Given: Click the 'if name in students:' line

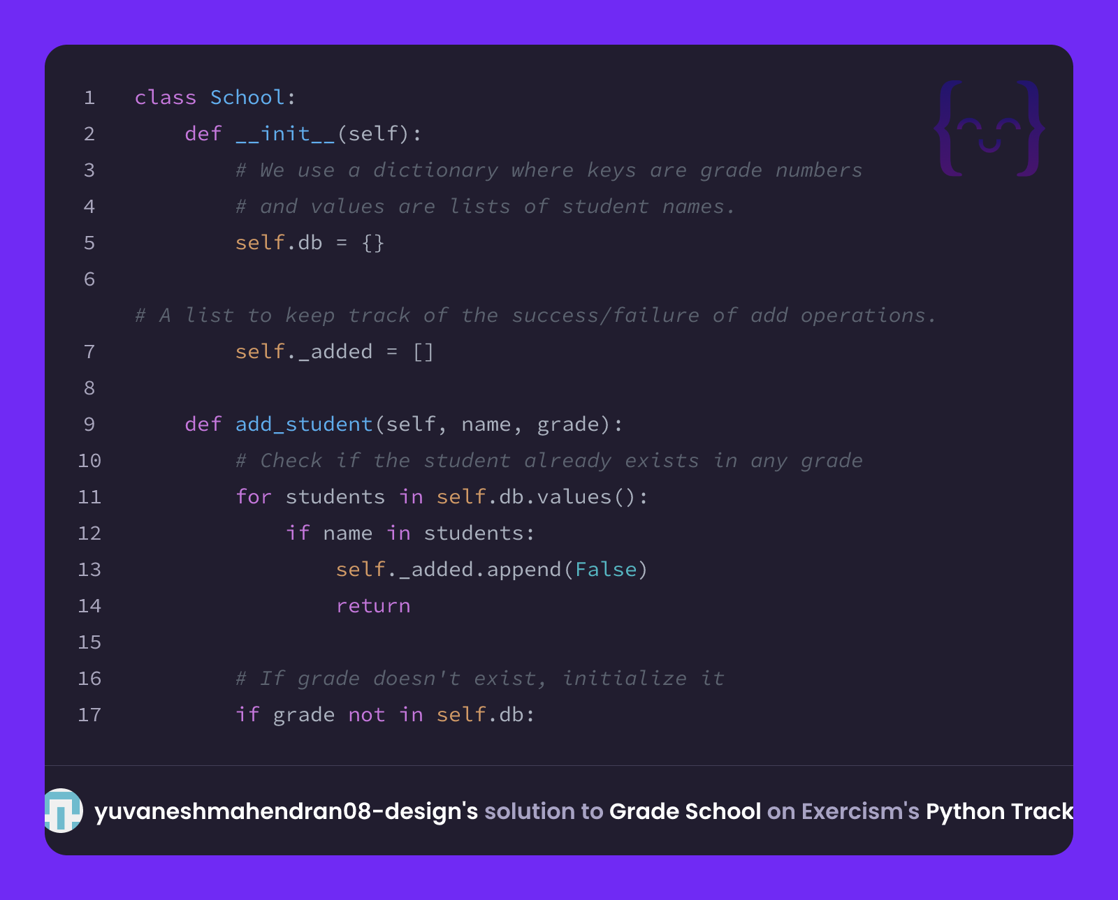Looking at the screenshot, I should click(x=411, y=533).
